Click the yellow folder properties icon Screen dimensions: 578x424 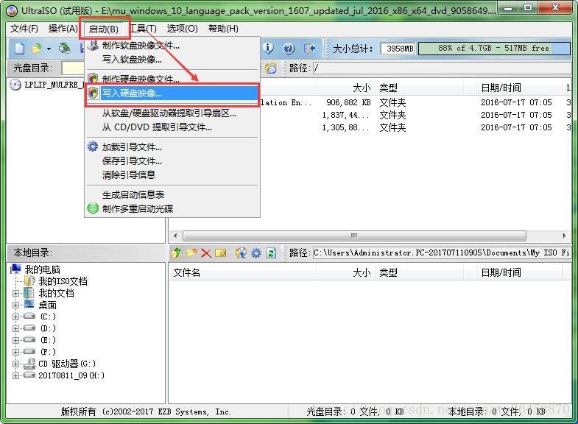pos(220,253)
